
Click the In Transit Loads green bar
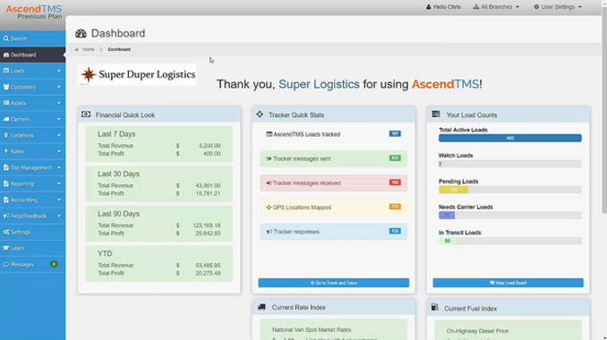447,241
